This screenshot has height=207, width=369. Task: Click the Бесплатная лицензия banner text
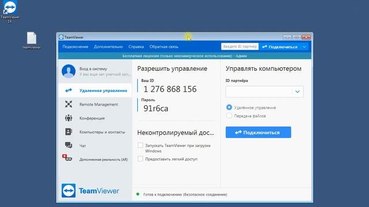[x=184, y=56]
